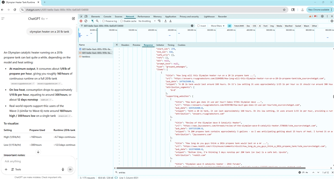Open the Preview tab of the request
This screenshot has width=334, height=179.
pos(136,45)
